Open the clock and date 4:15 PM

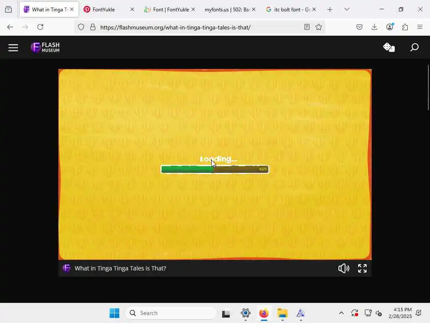(400, 313)
